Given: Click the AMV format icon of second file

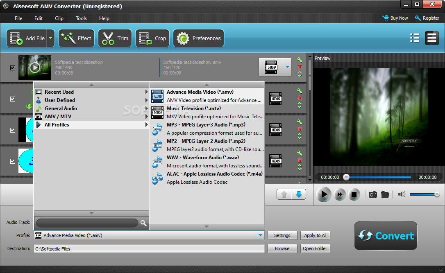Looking at the screenshot, I should pyautogui.click(x=275, y=99).
